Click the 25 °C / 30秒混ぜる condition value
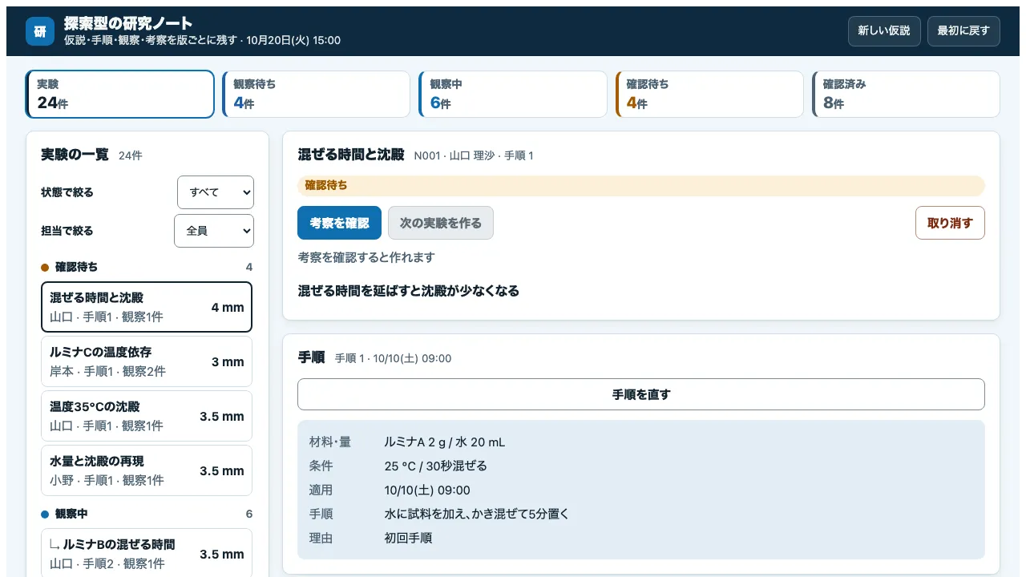1026x577 pixels. click(x=435, y=466)
